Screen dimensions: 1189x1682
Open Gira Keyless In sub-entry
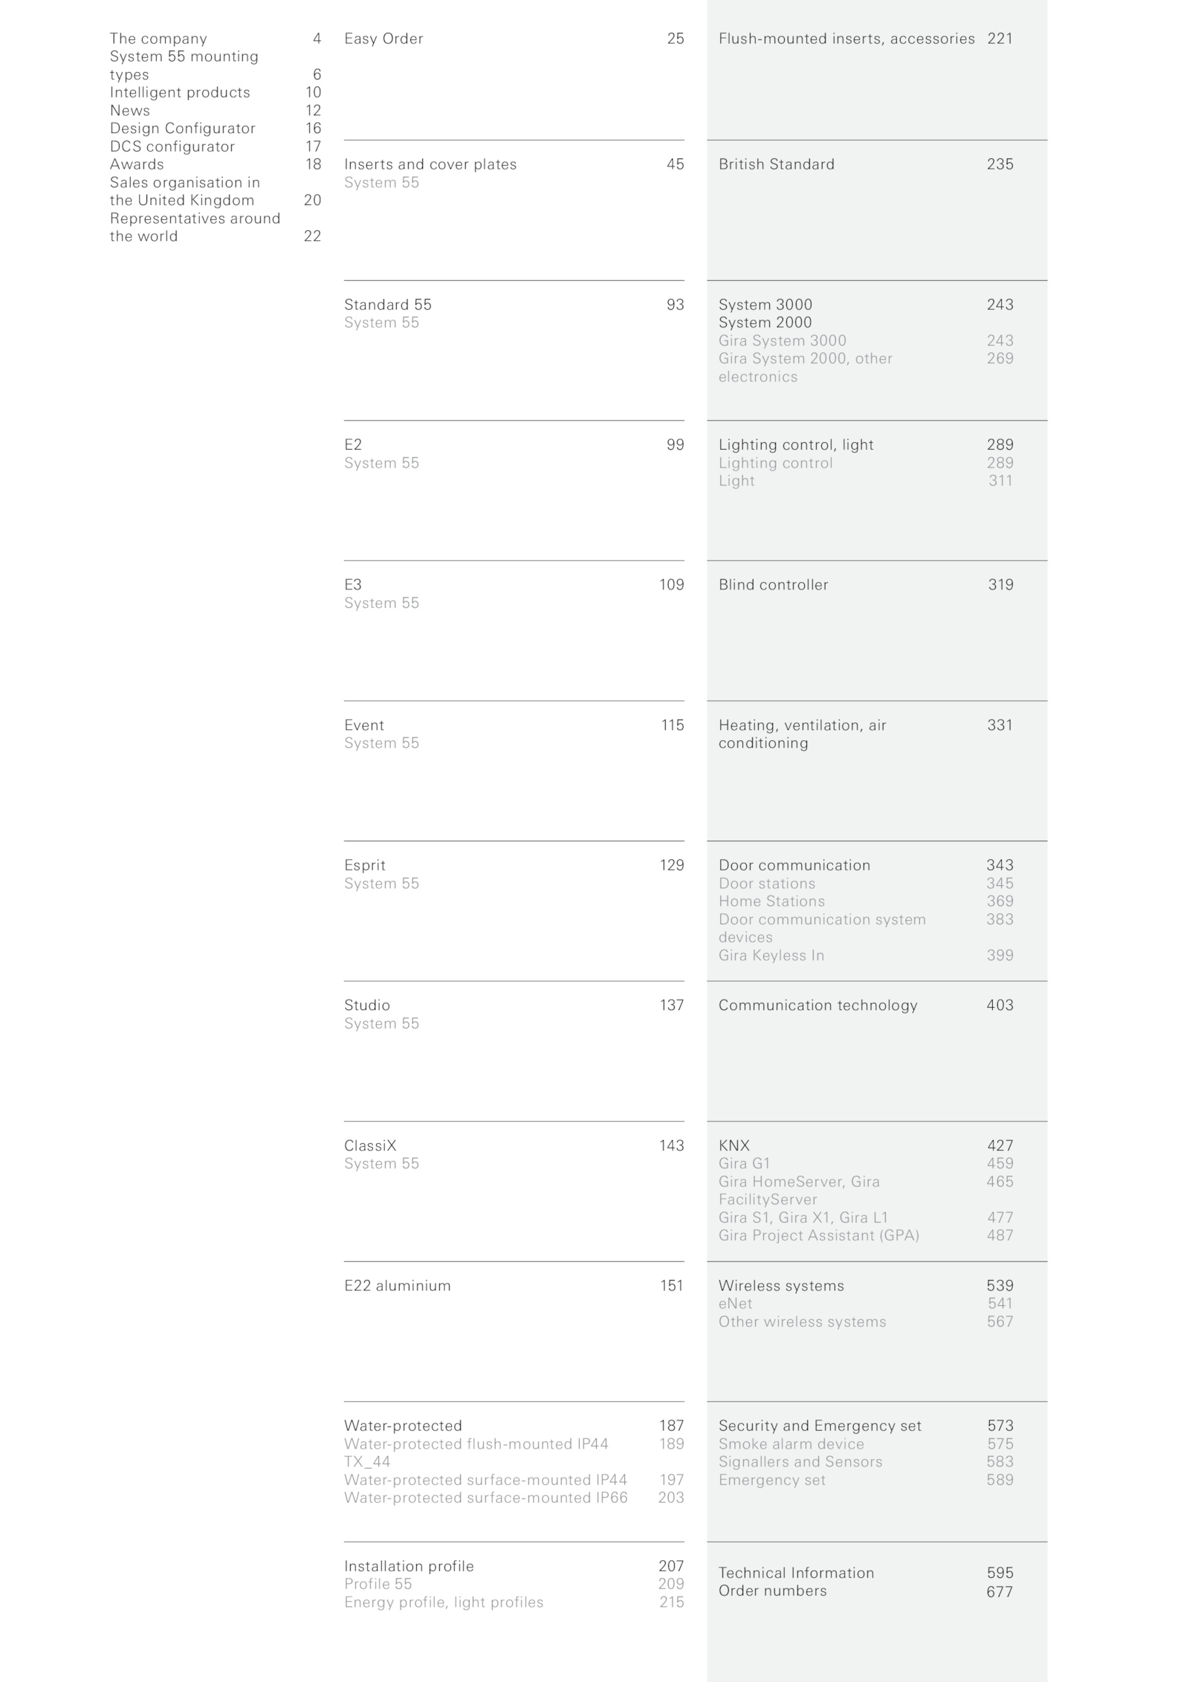pyautogui.click(x=771, y=955)
